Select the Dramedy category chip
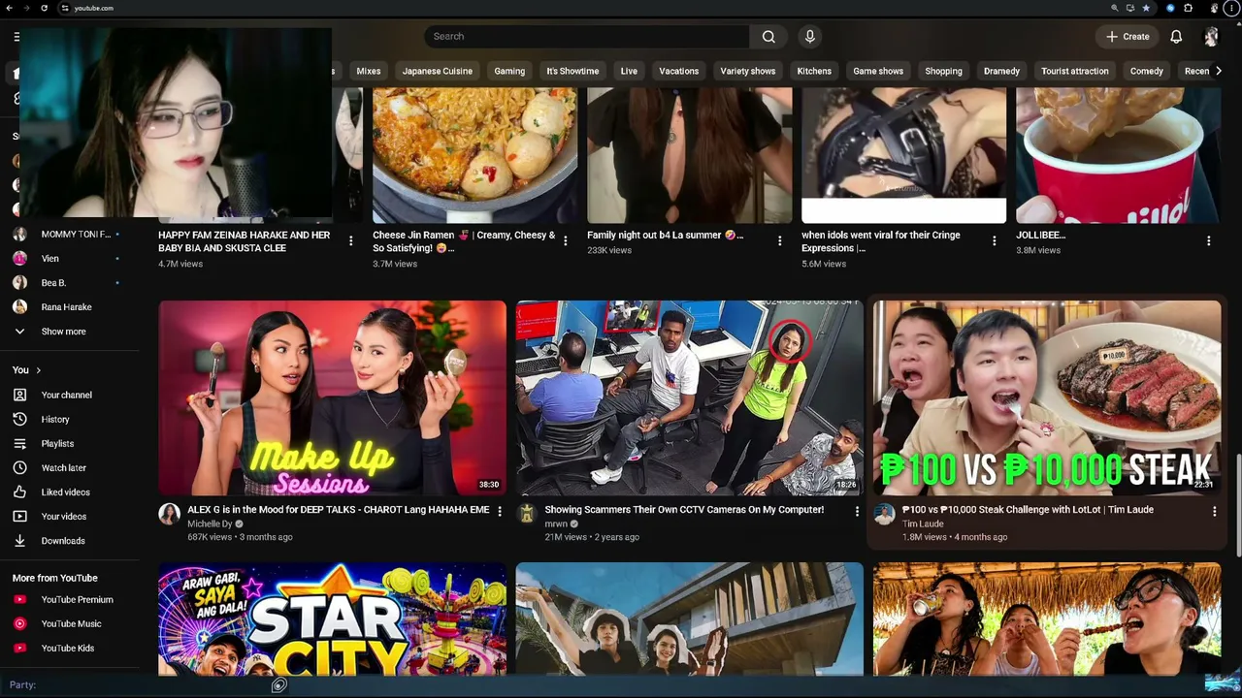The height and width of the screenshot is (698, 1242). (1001, 71)
